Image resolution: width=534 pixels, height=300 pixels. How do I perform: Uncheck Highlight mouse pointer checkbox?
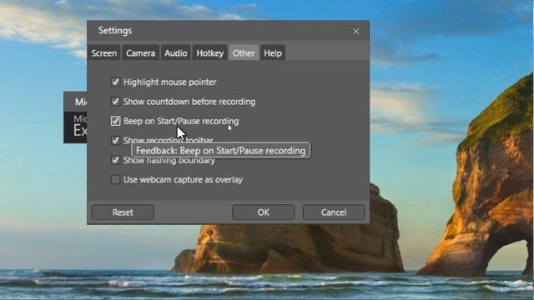pyautogui.click(x=115, y=82)
